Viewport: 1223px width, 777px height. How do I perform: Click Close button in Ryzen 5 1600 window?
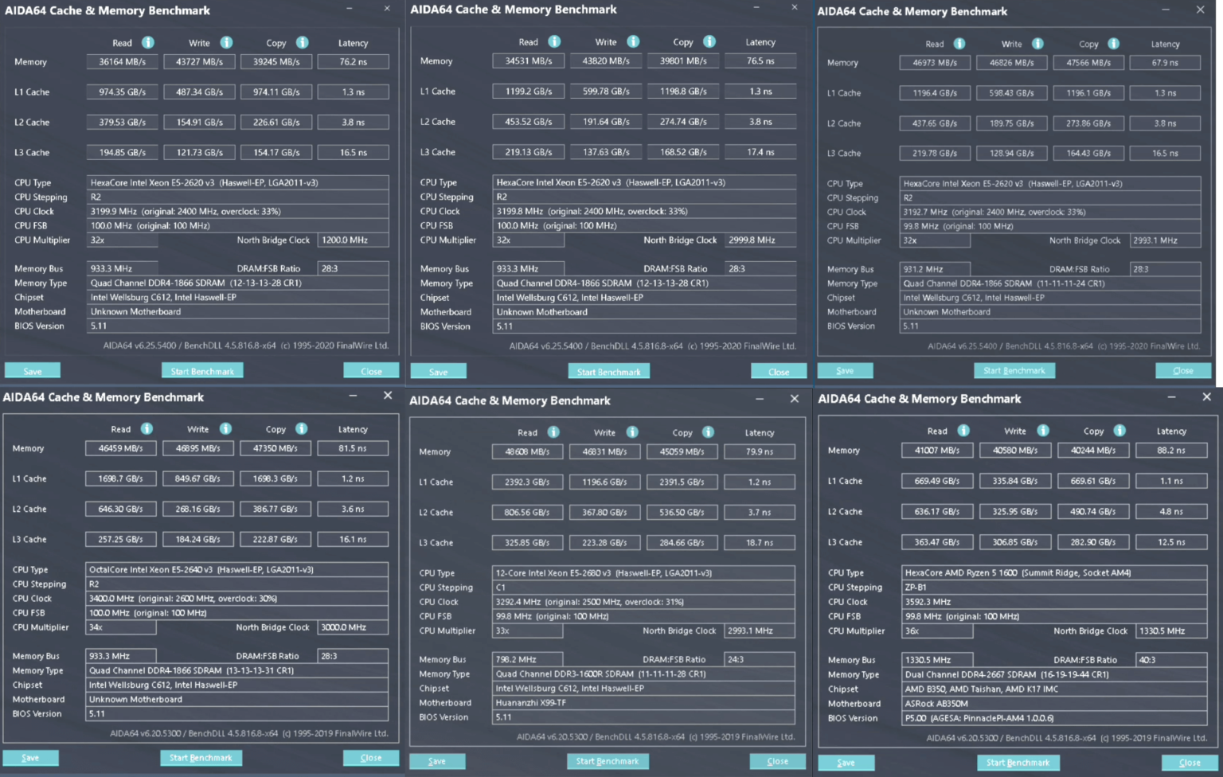[x=1190, y=763]
